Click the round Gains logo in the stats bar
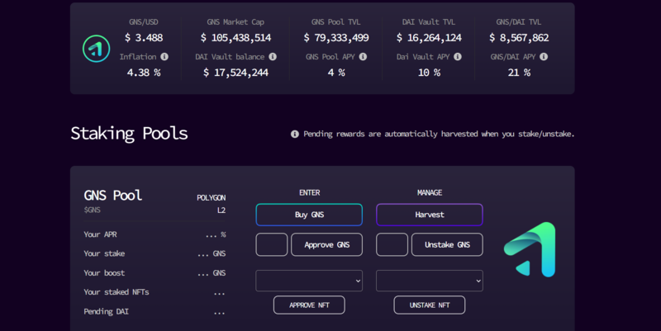Image resolution: width=661 pixels, height=331 pixels. (96, 49)
